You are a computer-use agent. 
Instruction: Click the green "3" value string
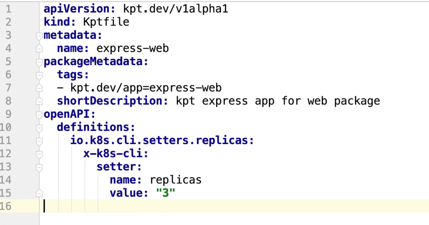pyautogui.click(x=165, y=193)
